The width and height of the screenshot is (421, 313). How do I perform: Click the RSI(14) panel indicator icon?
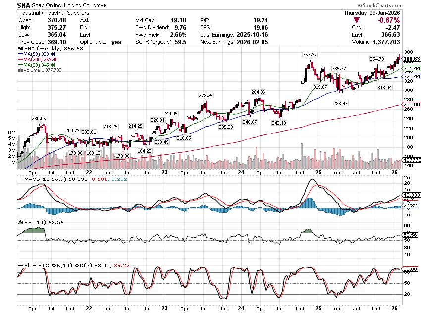click(20, 222)
